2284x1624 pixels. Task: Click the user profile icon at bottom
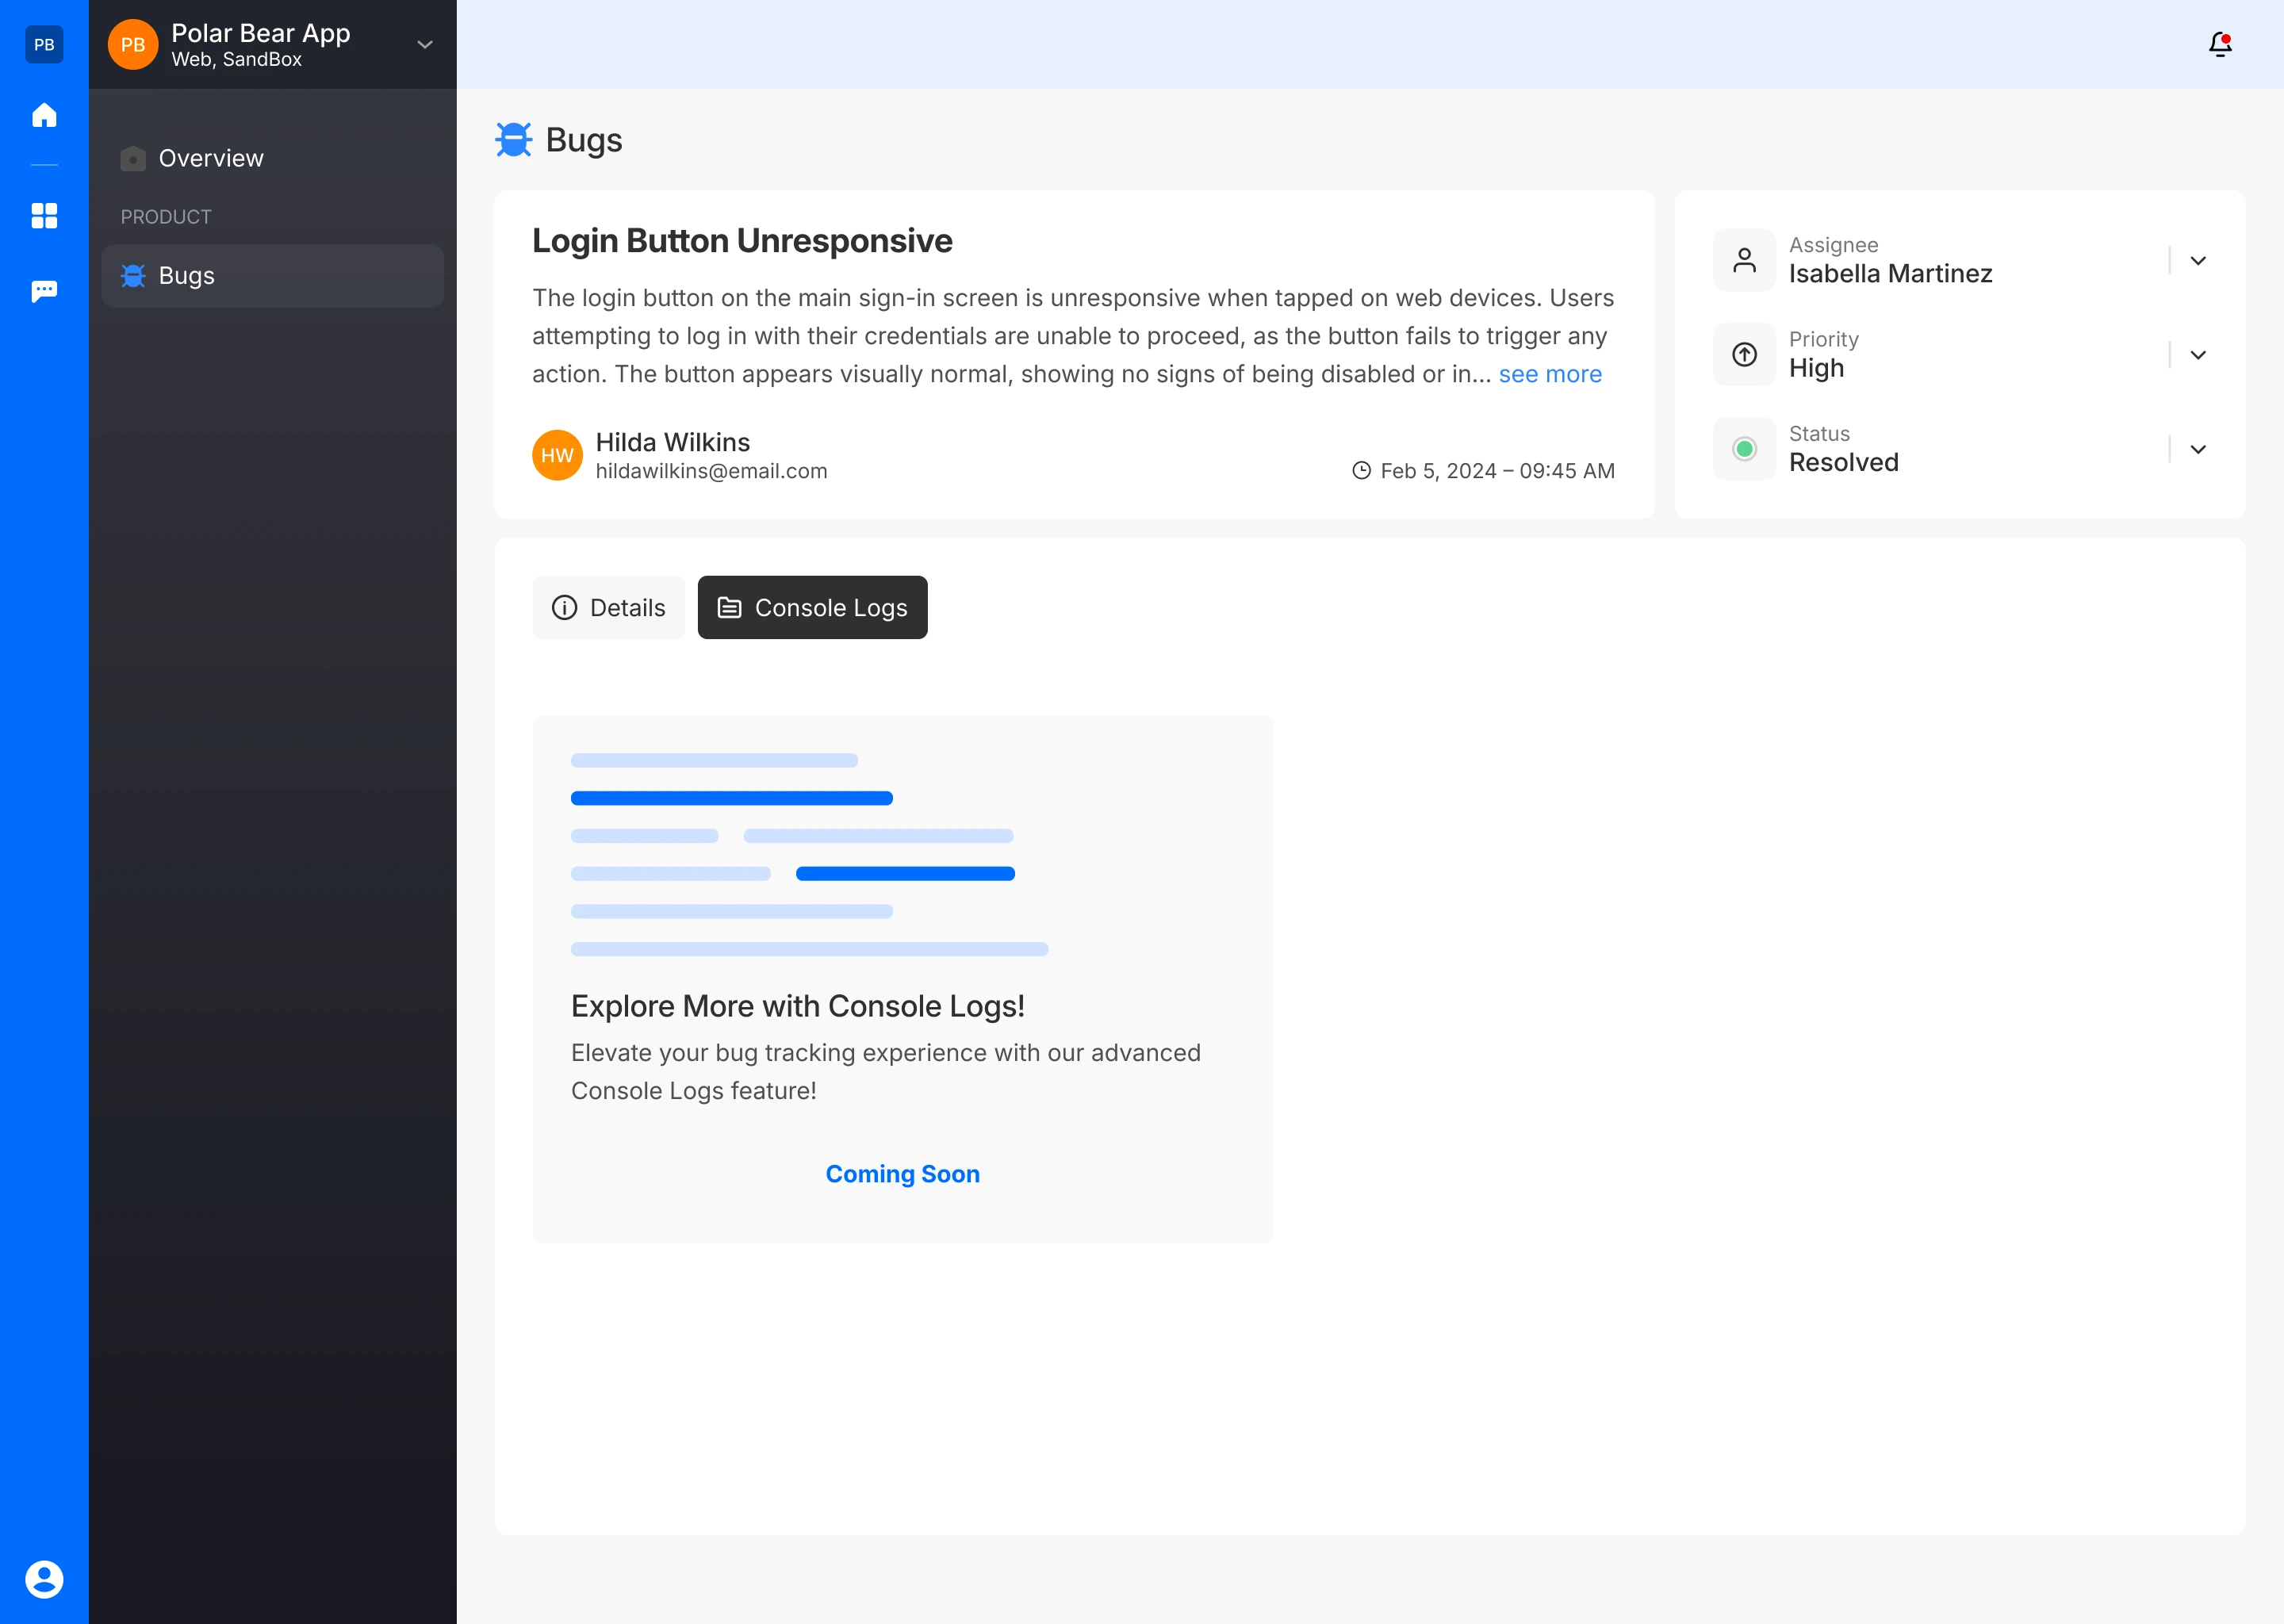[x=44, y=1579]
